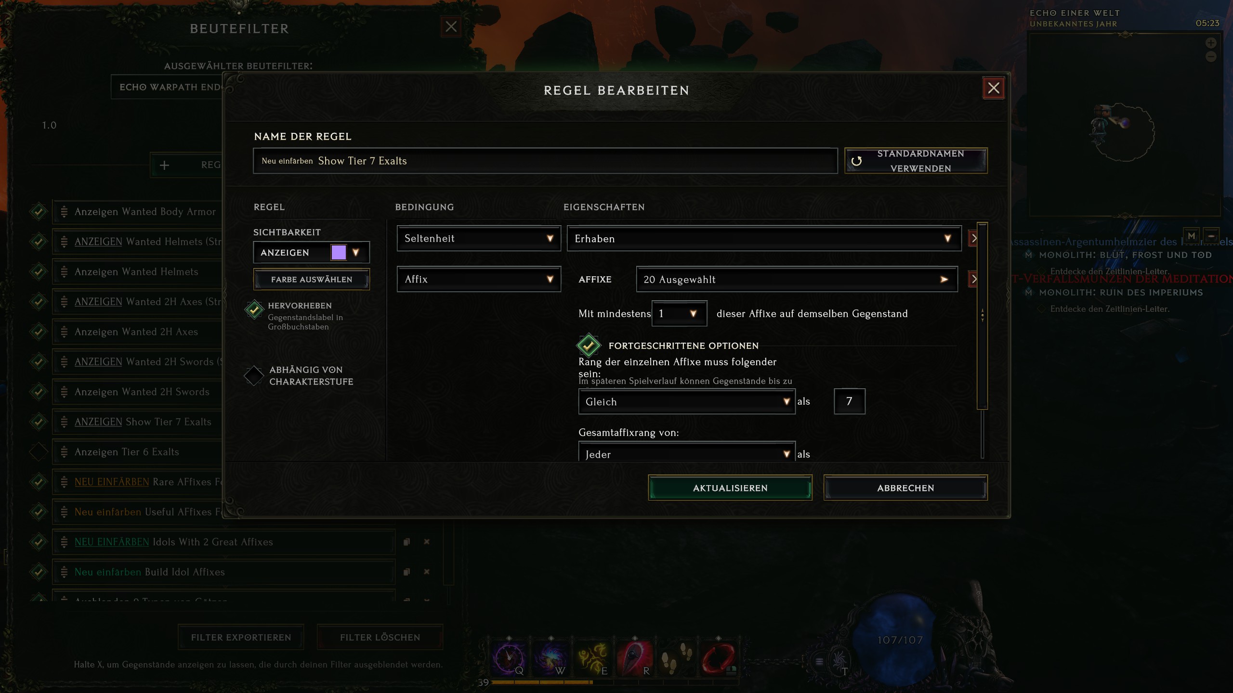Click Farbe auswählen button
Screen dimensions: 1233x693
pyautogui.click(x=312, y=279)
